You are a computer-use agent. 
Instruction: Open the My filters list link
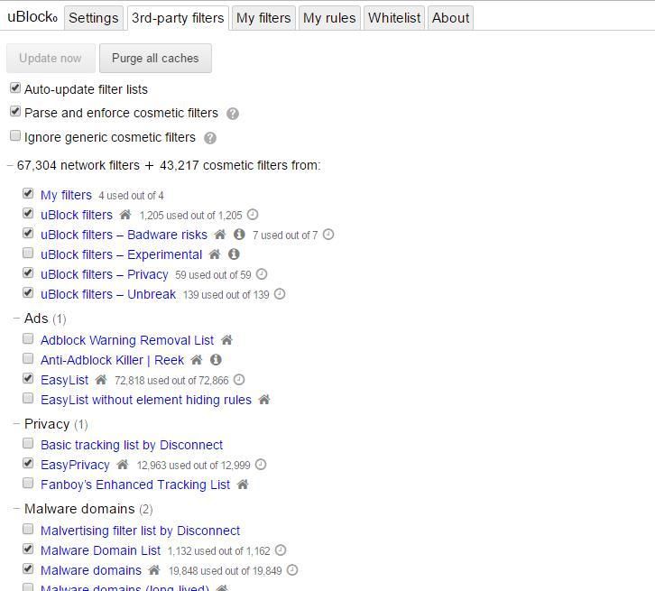click(66, 195)
